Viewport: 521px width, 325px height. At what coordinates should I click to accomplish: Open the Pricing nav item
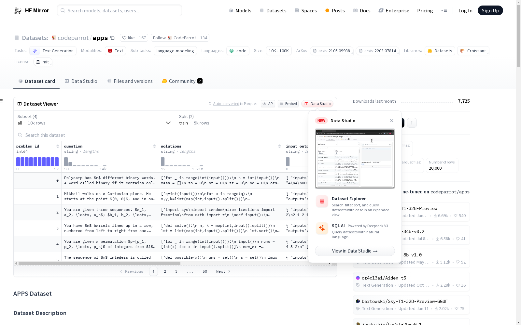(x=425, y=10)
